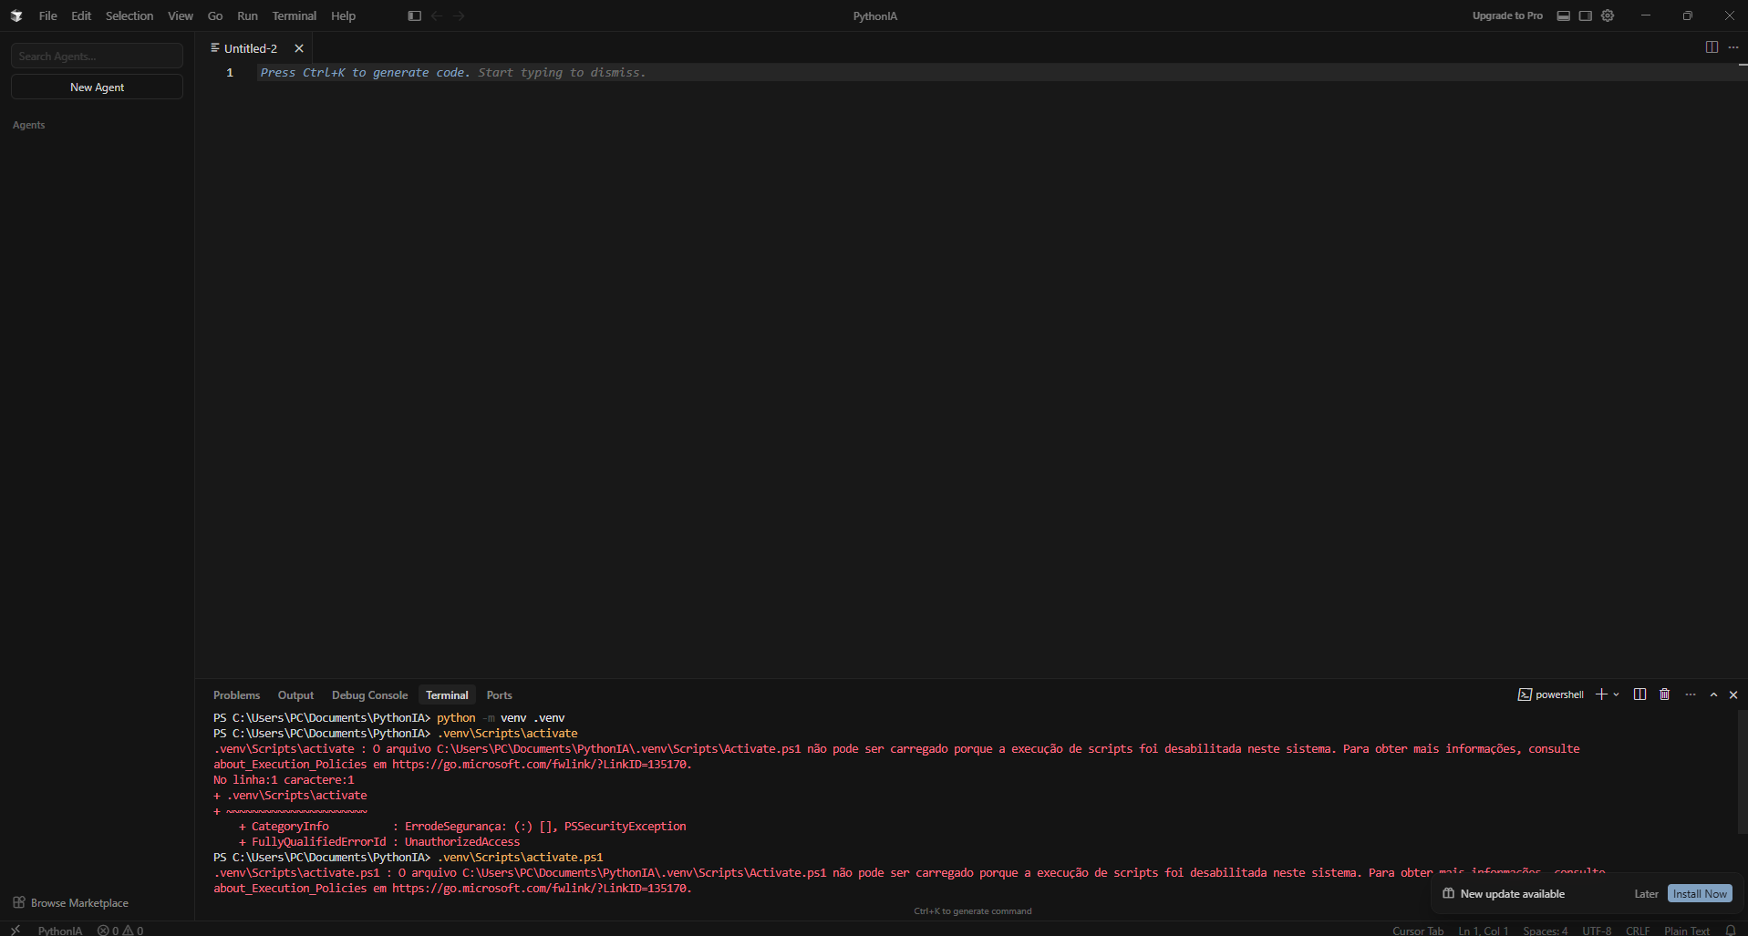1748x936 pixels.
Task: Open the terminal panel's more actions menu
Action: pos(1691,694)
